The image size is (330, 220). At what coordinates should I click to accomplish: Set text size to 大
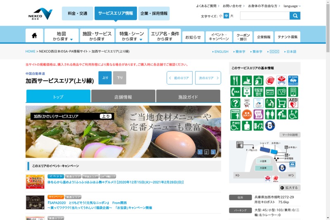click(x=232, y=16)
